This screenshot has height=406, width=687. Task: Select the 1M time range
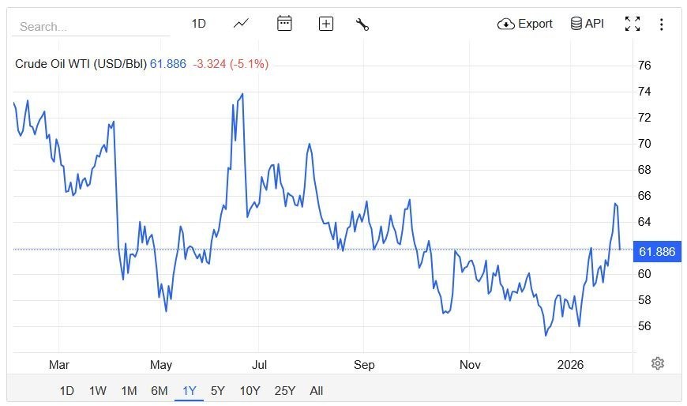click(x=129, y=390)
